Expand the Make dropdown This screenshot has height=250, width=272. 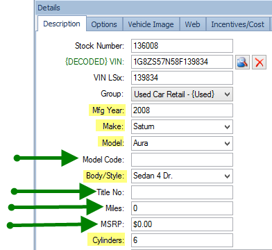(x=227, y=126)
